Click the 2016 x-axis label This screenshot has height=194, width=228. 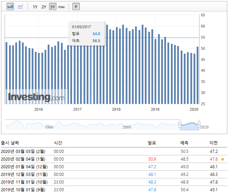point(39,109)
